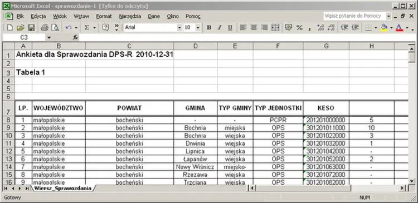Toggle Underline formatting
This screenshot has width=418, height=203.
pos(230,27)
